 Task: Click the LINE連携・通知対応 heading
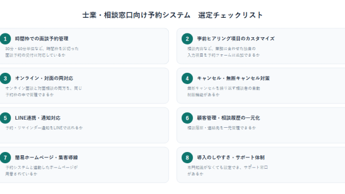(38, 118)
